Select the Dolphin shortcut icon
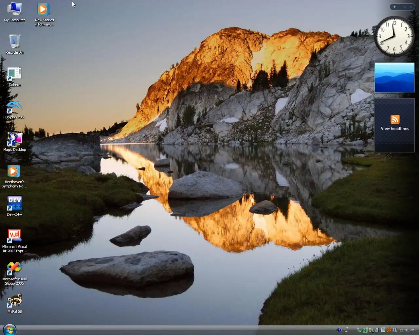Image resolution: width=419 pixels, height=335 pixels. coord(14,77)
